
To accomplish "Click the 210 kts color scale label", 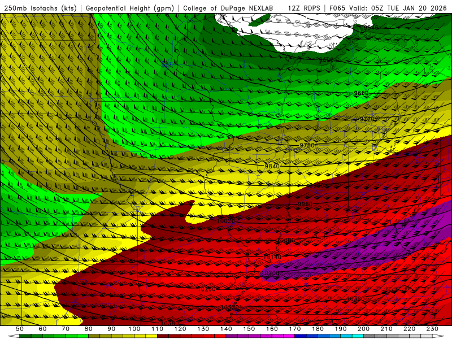I will [x=386, y=329].
